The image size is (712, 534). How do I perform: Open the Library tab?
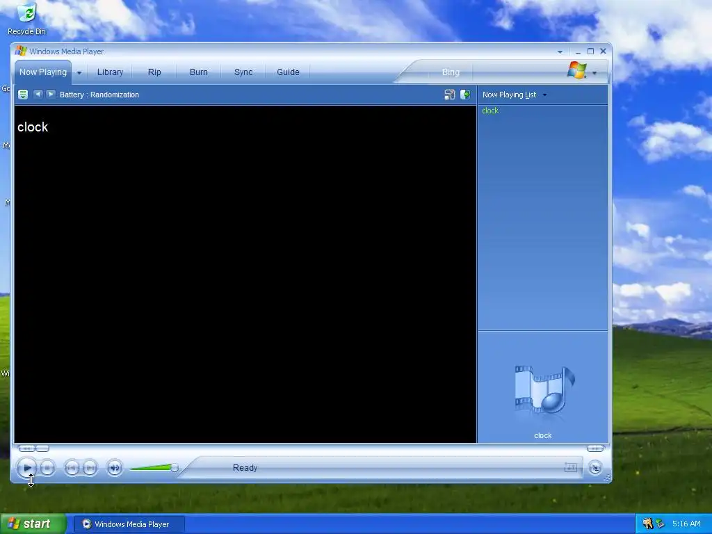[x=110, y=72]
